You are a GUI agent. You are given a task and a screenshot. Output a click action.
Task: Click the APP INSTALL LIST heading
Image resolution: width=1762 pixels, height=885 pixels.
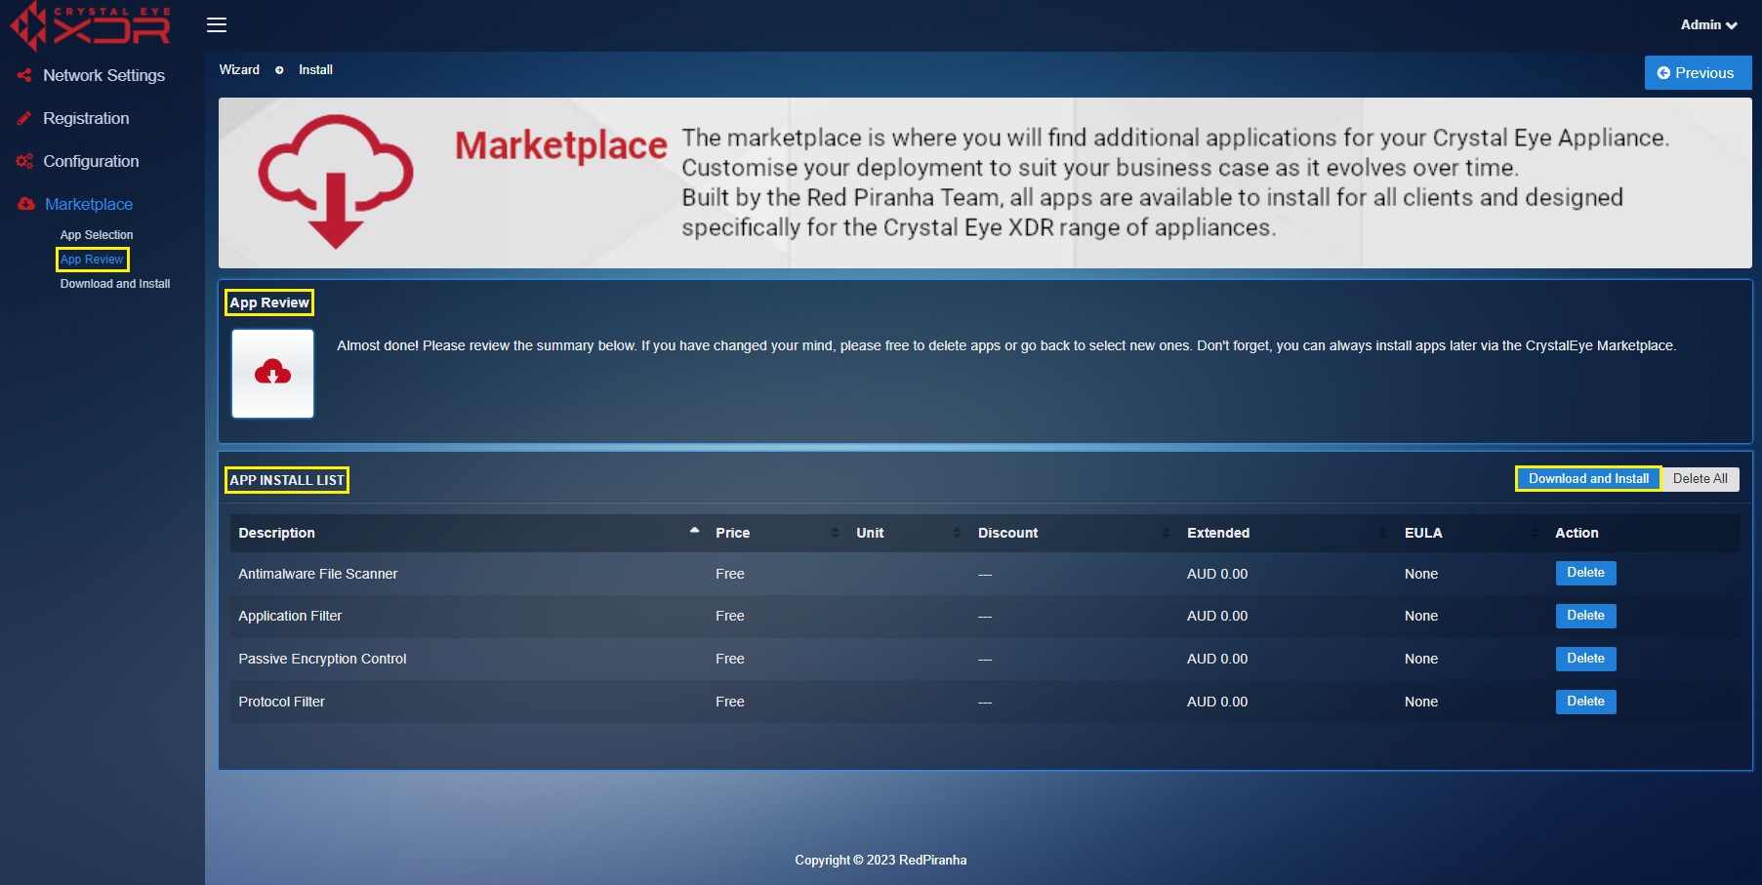pos(287,480)
